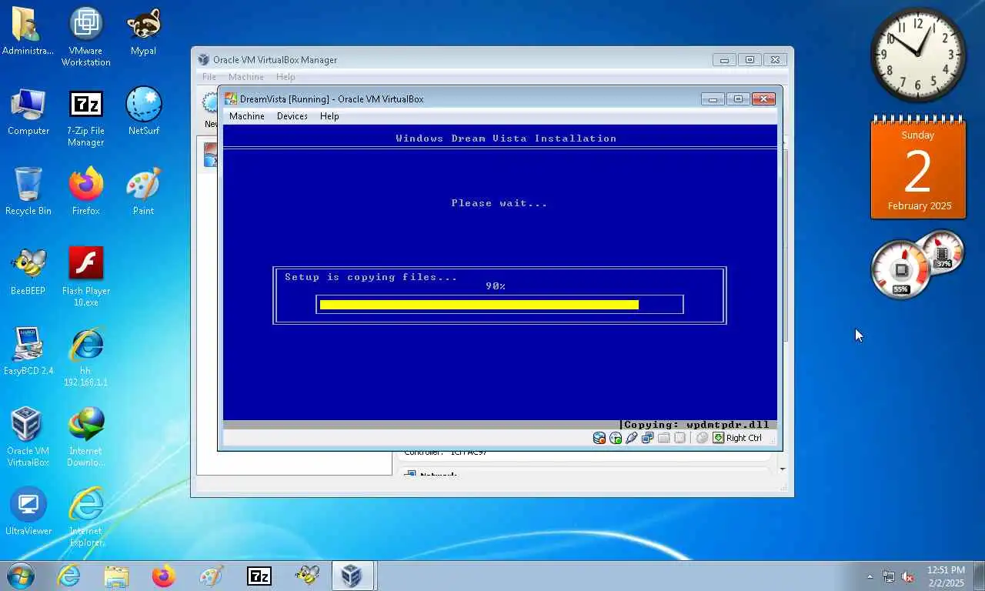This screenshot has height=591, width=985.
Task: Select Flash Player 10.exe desktop icon
Action: (x=86, y=277)
